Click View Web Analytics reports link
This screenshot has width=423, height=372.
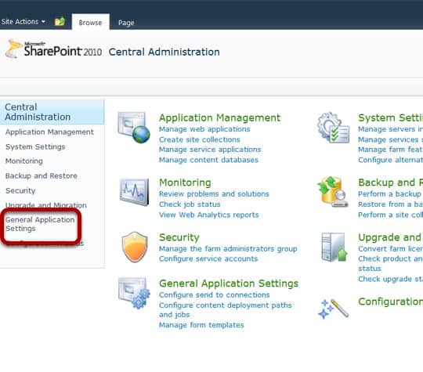coord(209,215)
